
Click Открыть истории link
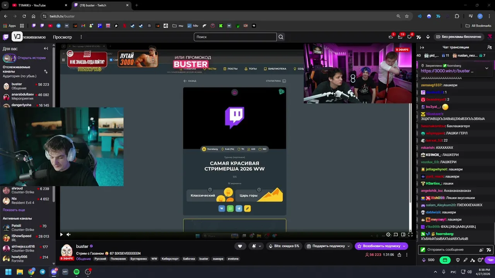tap(32, 58)
